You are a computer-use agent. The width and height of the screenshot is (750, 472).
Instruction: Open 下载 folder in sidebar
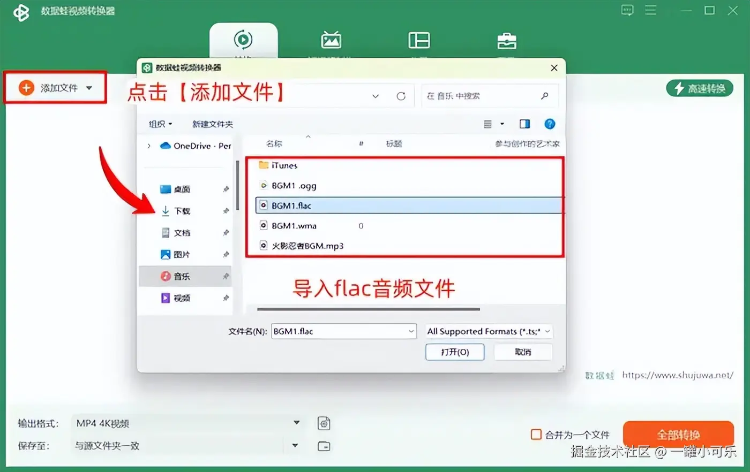point(175,211)
